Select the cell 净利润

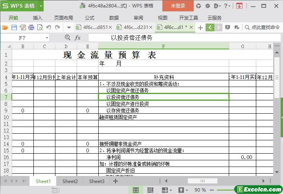pos(164,157)
